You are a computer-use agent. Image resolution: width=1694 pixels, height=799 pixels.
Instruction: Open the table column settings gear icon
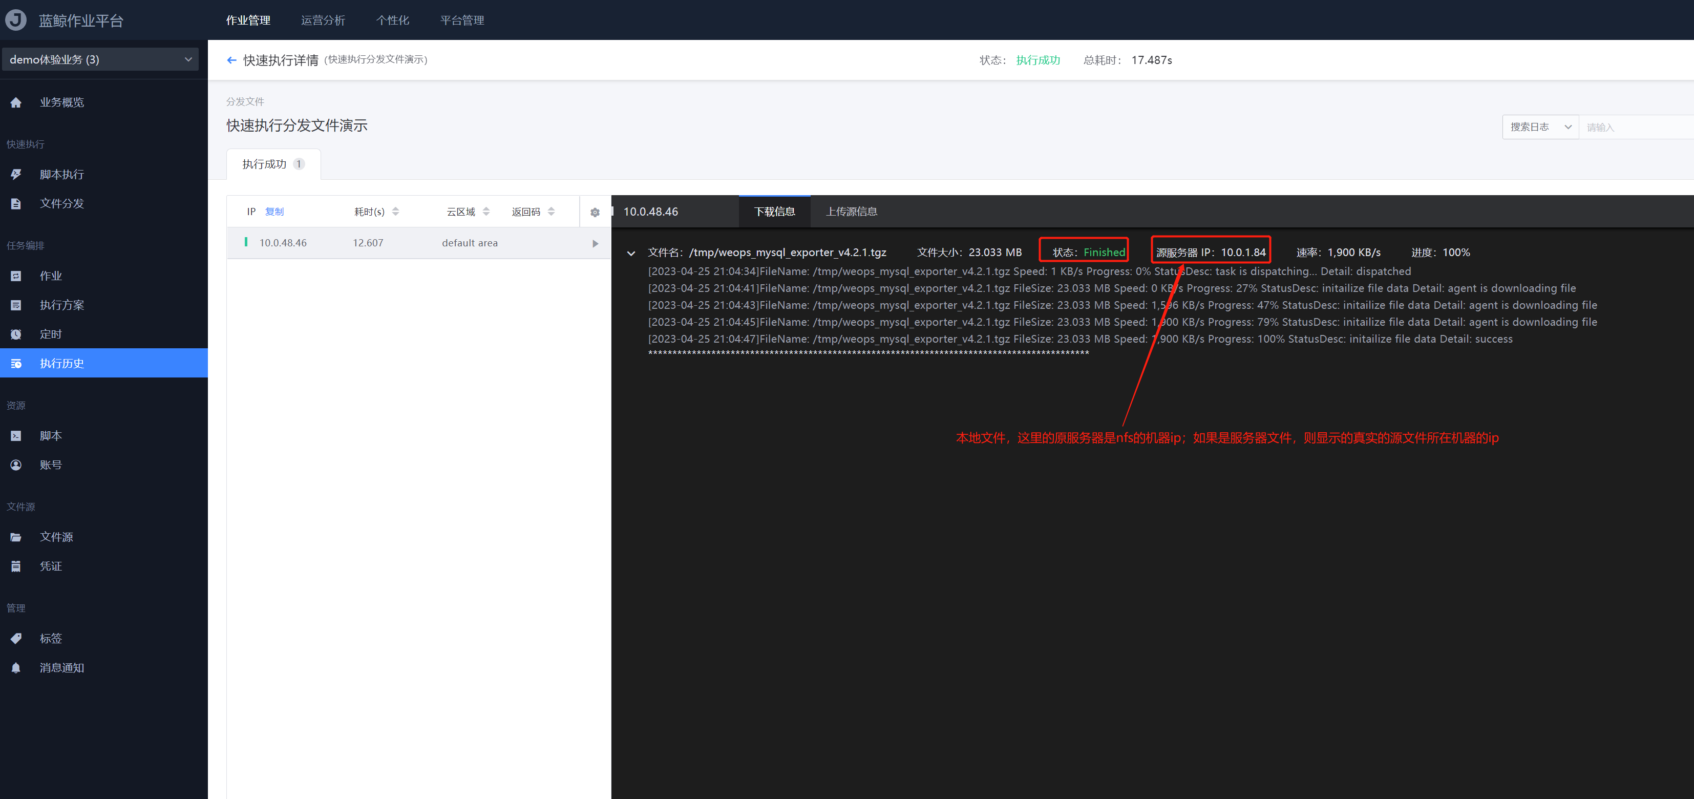click(x=595, y=213)
